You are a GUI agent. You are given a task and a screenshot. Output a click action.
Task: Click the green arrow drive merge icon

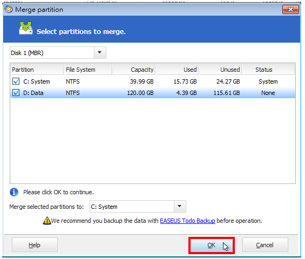pos(26,28)
